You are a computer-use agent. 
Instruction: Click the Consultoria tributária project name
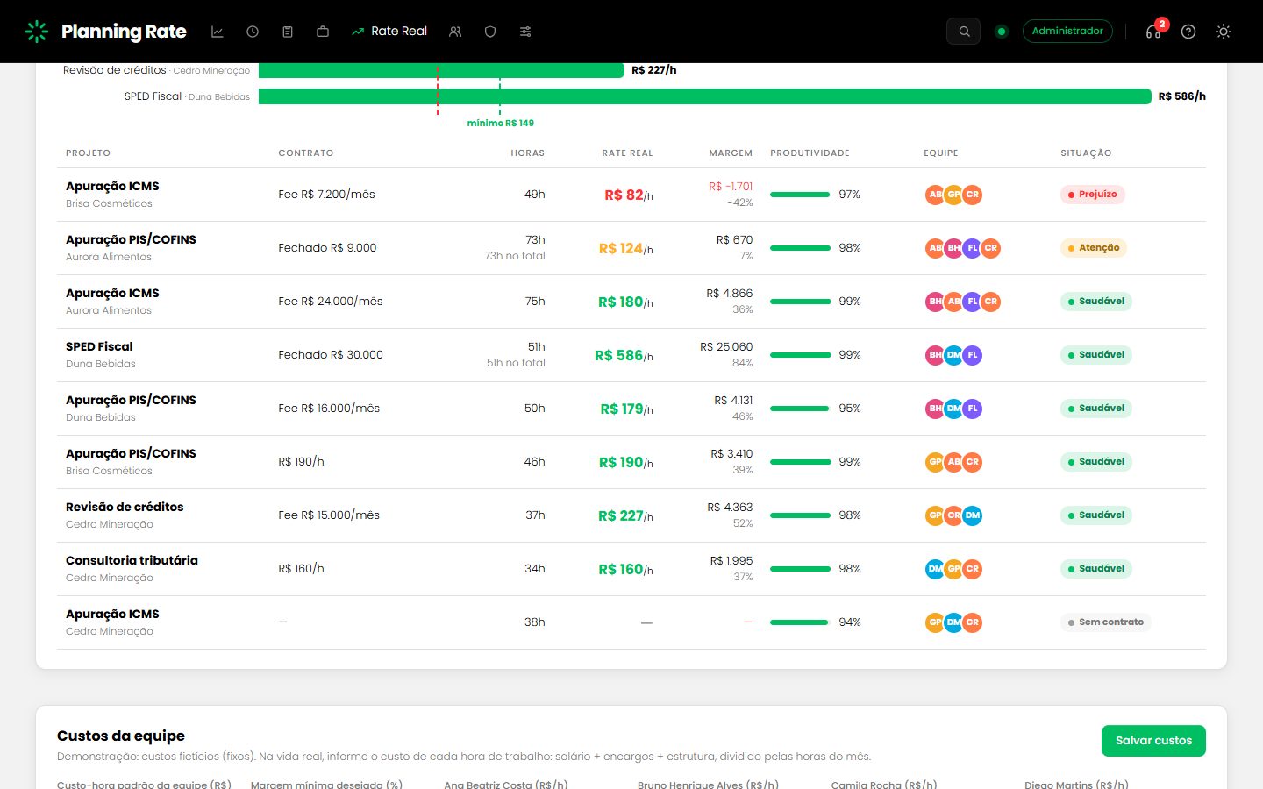(x=132, y=561)
